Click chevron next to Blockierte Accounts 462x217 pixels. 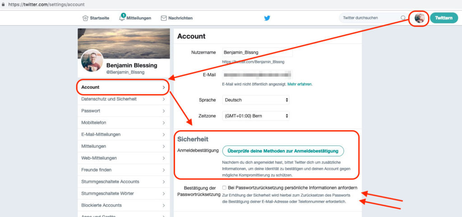pyautogui.click(x=164, y=205)
